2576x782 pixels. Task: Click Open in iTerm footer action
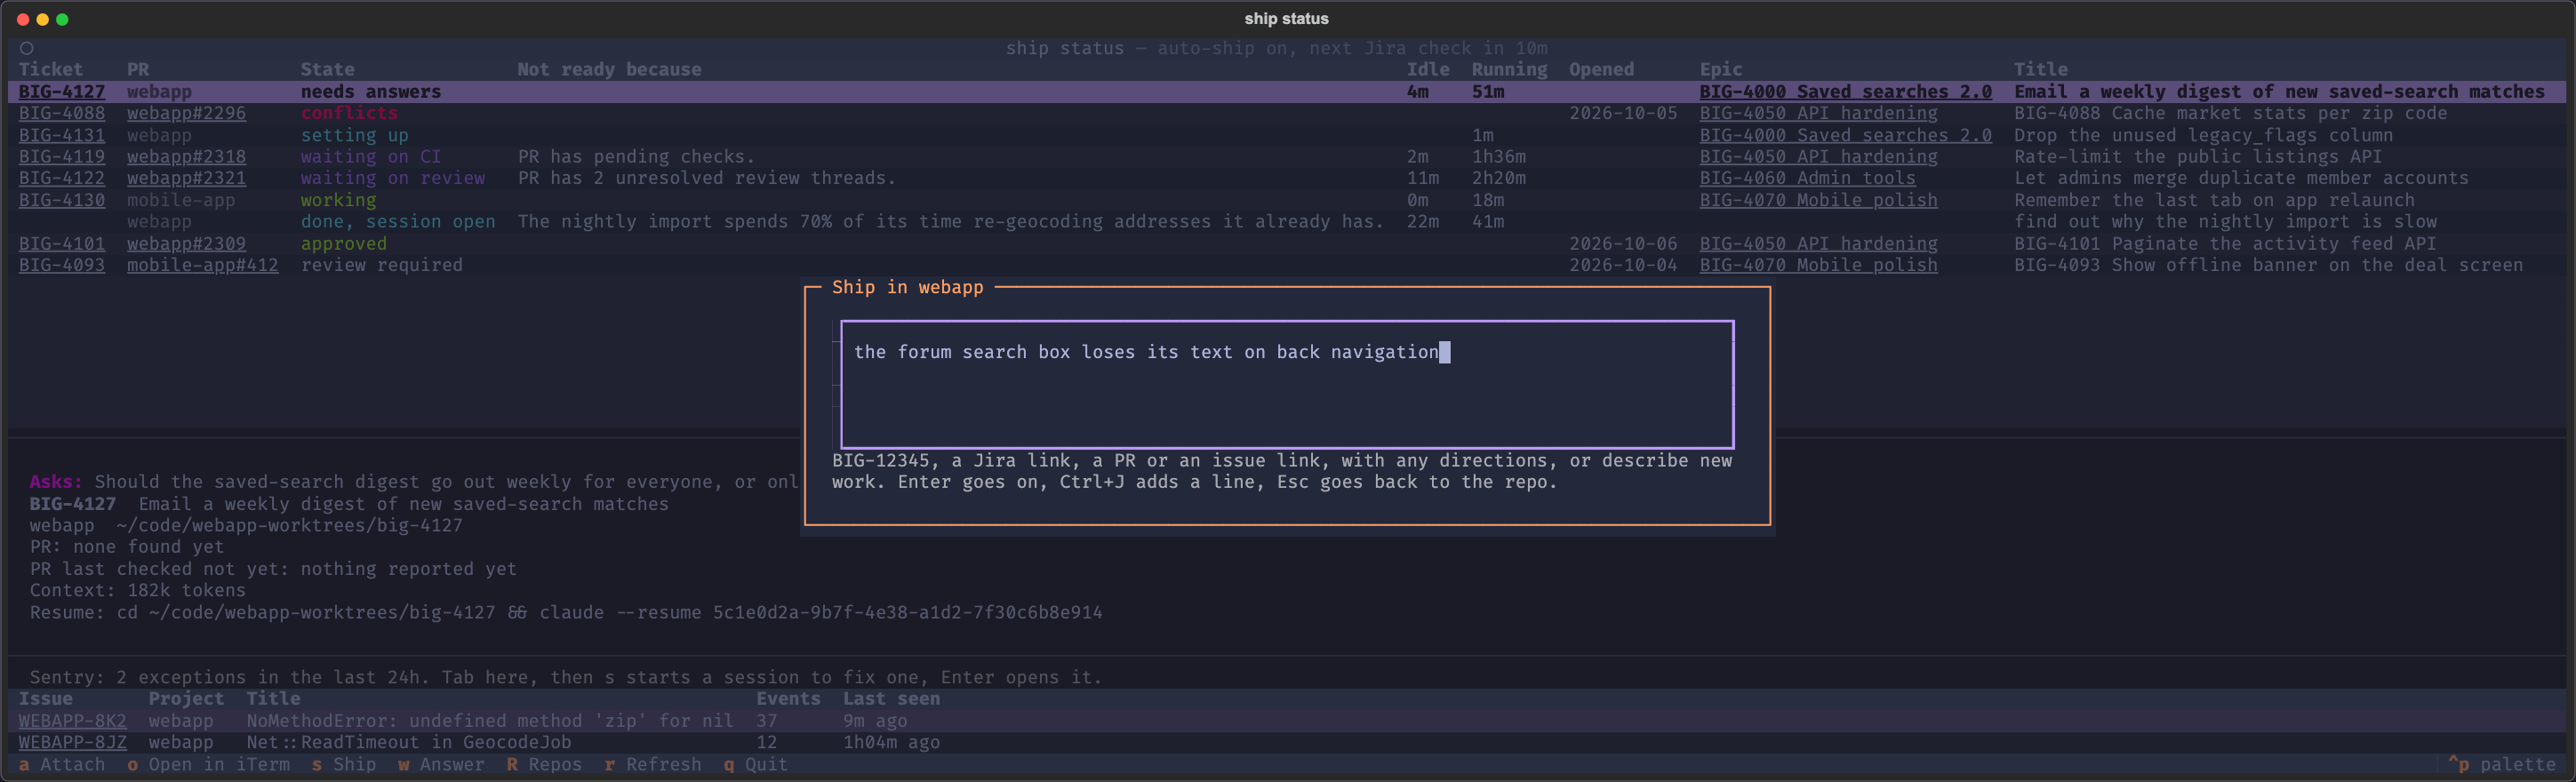pos(208,765)
